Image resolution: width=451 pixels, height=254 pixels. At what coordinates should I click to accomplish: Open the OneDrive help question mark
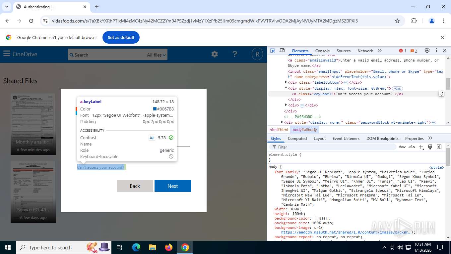pyautogui.click(x=235, y=54)
